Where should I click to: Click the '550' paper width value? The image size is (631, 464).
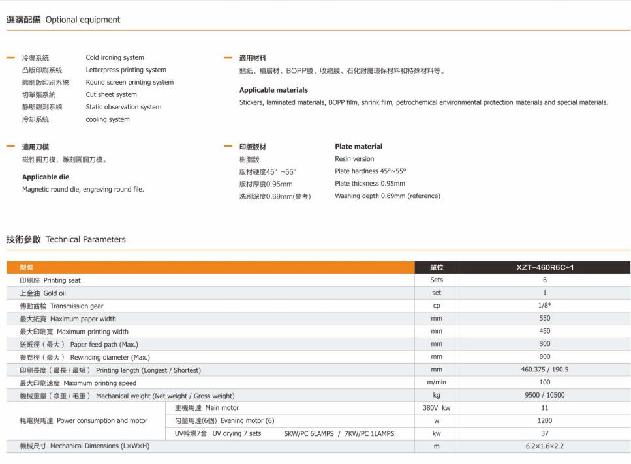click(x=544, y=318)
